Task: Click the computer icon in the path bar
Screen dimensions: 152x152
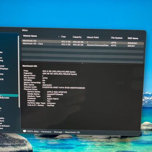Action: click(24, 131)
